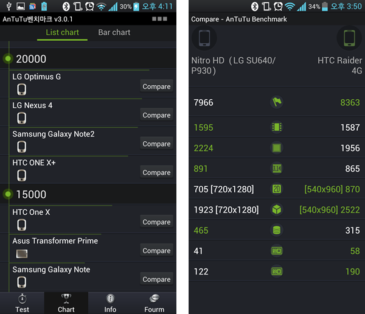This screenshot has width=365, height=314.
Task: Compare with LG Nexus 4
Action: 156,115
